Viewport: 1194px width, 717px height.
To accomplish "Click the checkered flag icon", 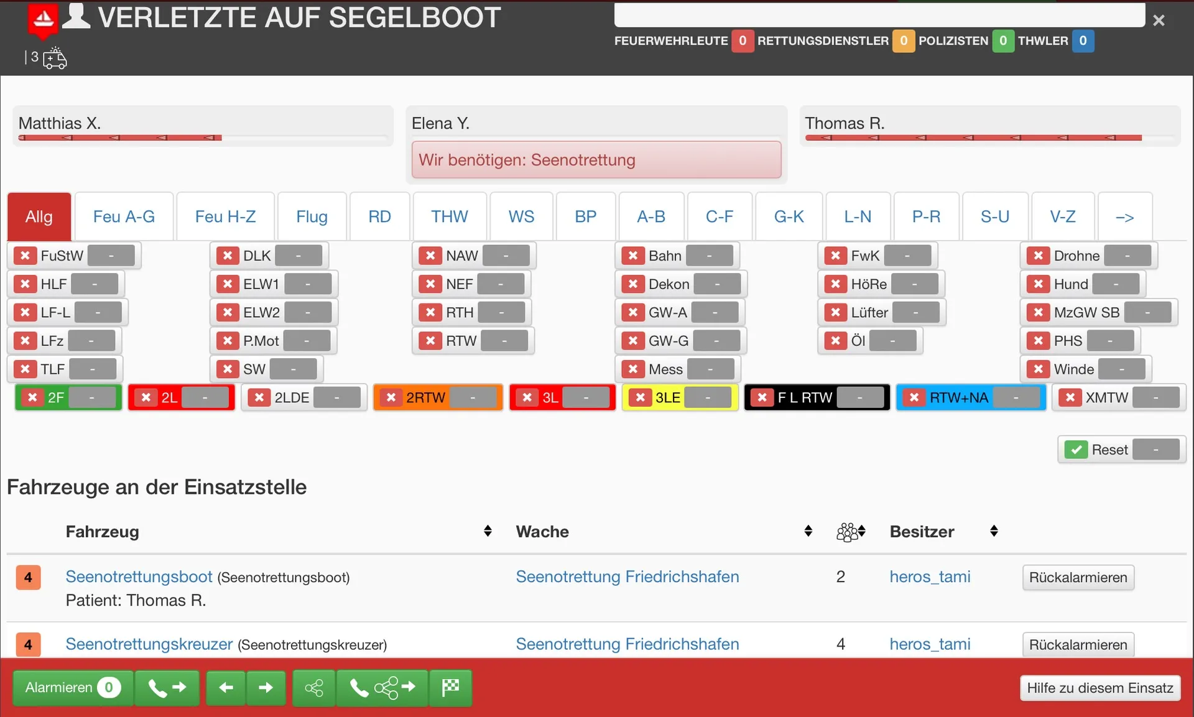I will (x=450, y=688).
